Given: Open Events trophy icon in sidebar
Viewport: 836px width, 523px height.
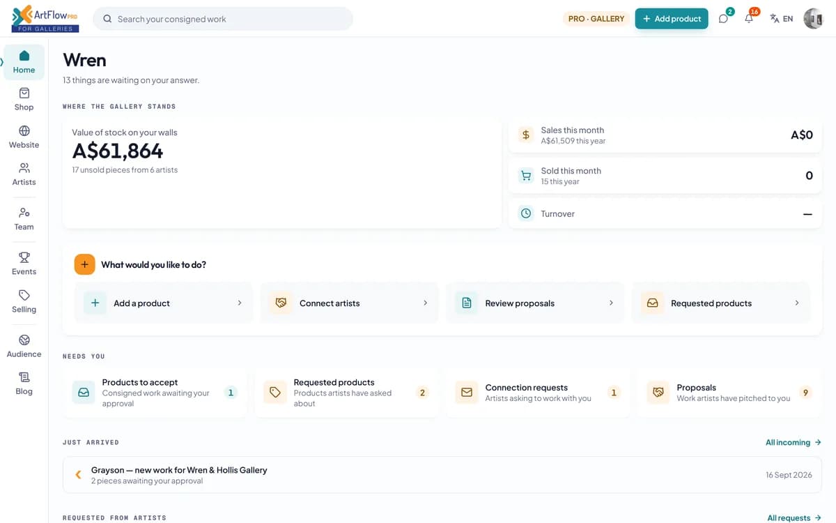Looking at the screenshot, I should tap(24, 257).
